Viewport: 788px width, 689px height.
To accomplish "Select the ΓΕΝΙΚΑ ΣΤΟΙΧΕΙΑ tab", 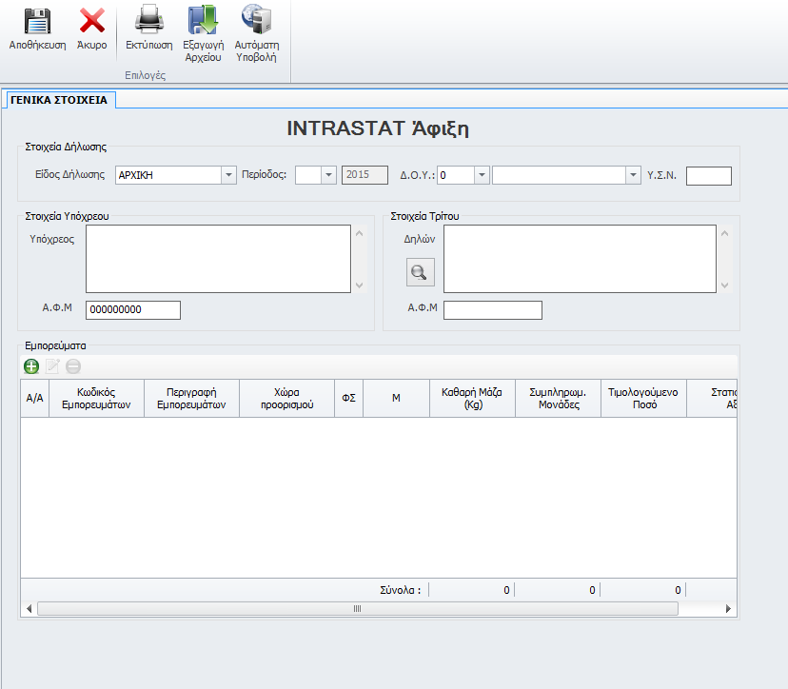I will click(59, 100).
